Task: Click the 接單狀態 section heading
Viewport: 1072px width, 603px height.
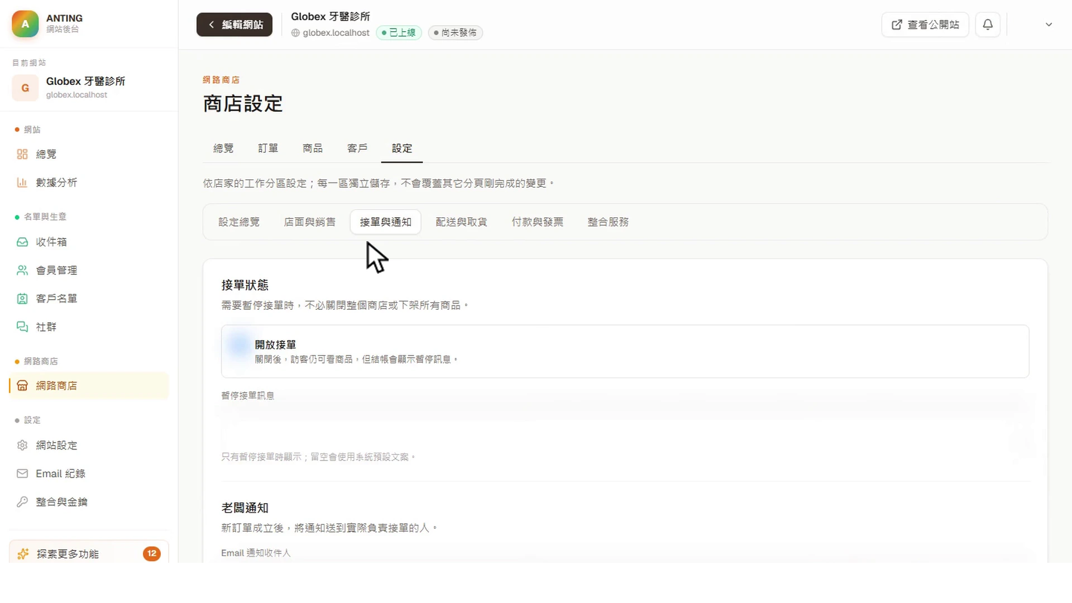Action: tap(245, 285)
